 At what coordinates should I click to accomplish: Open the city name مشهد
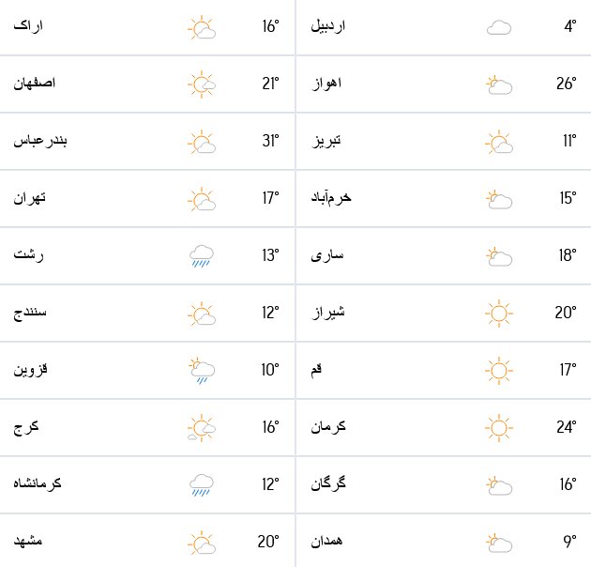[29, 542]
